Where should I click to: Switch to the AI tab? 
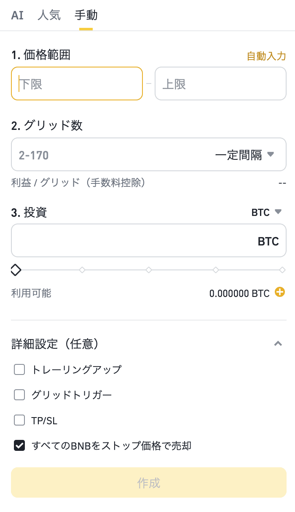(x=17, y=15)
